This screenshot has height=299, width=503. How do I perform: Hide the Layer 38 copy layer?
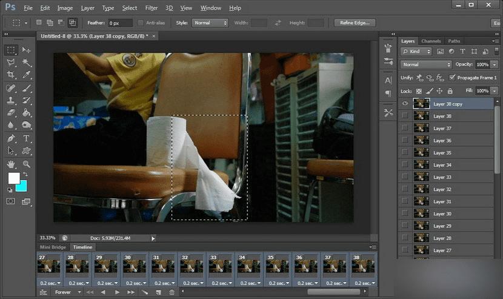pos(404,104)
